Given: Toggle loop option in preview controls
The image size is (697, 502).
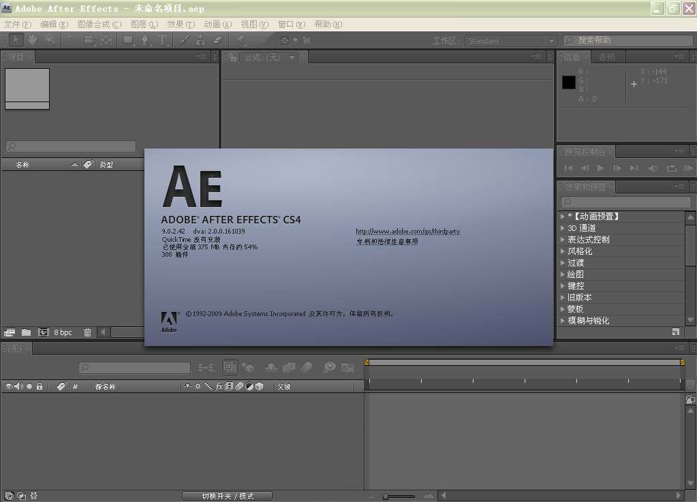Looking at the screenshot, I should pos(671,168).
